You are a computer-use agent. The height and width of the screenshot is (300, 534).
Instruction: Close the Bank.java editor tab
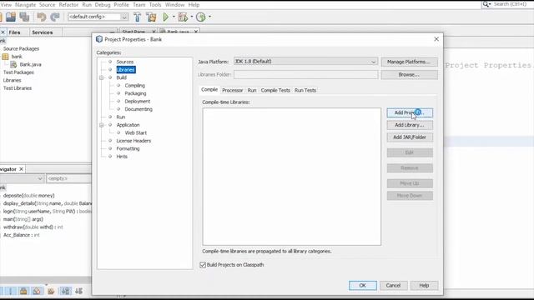[x=196, y=32]
